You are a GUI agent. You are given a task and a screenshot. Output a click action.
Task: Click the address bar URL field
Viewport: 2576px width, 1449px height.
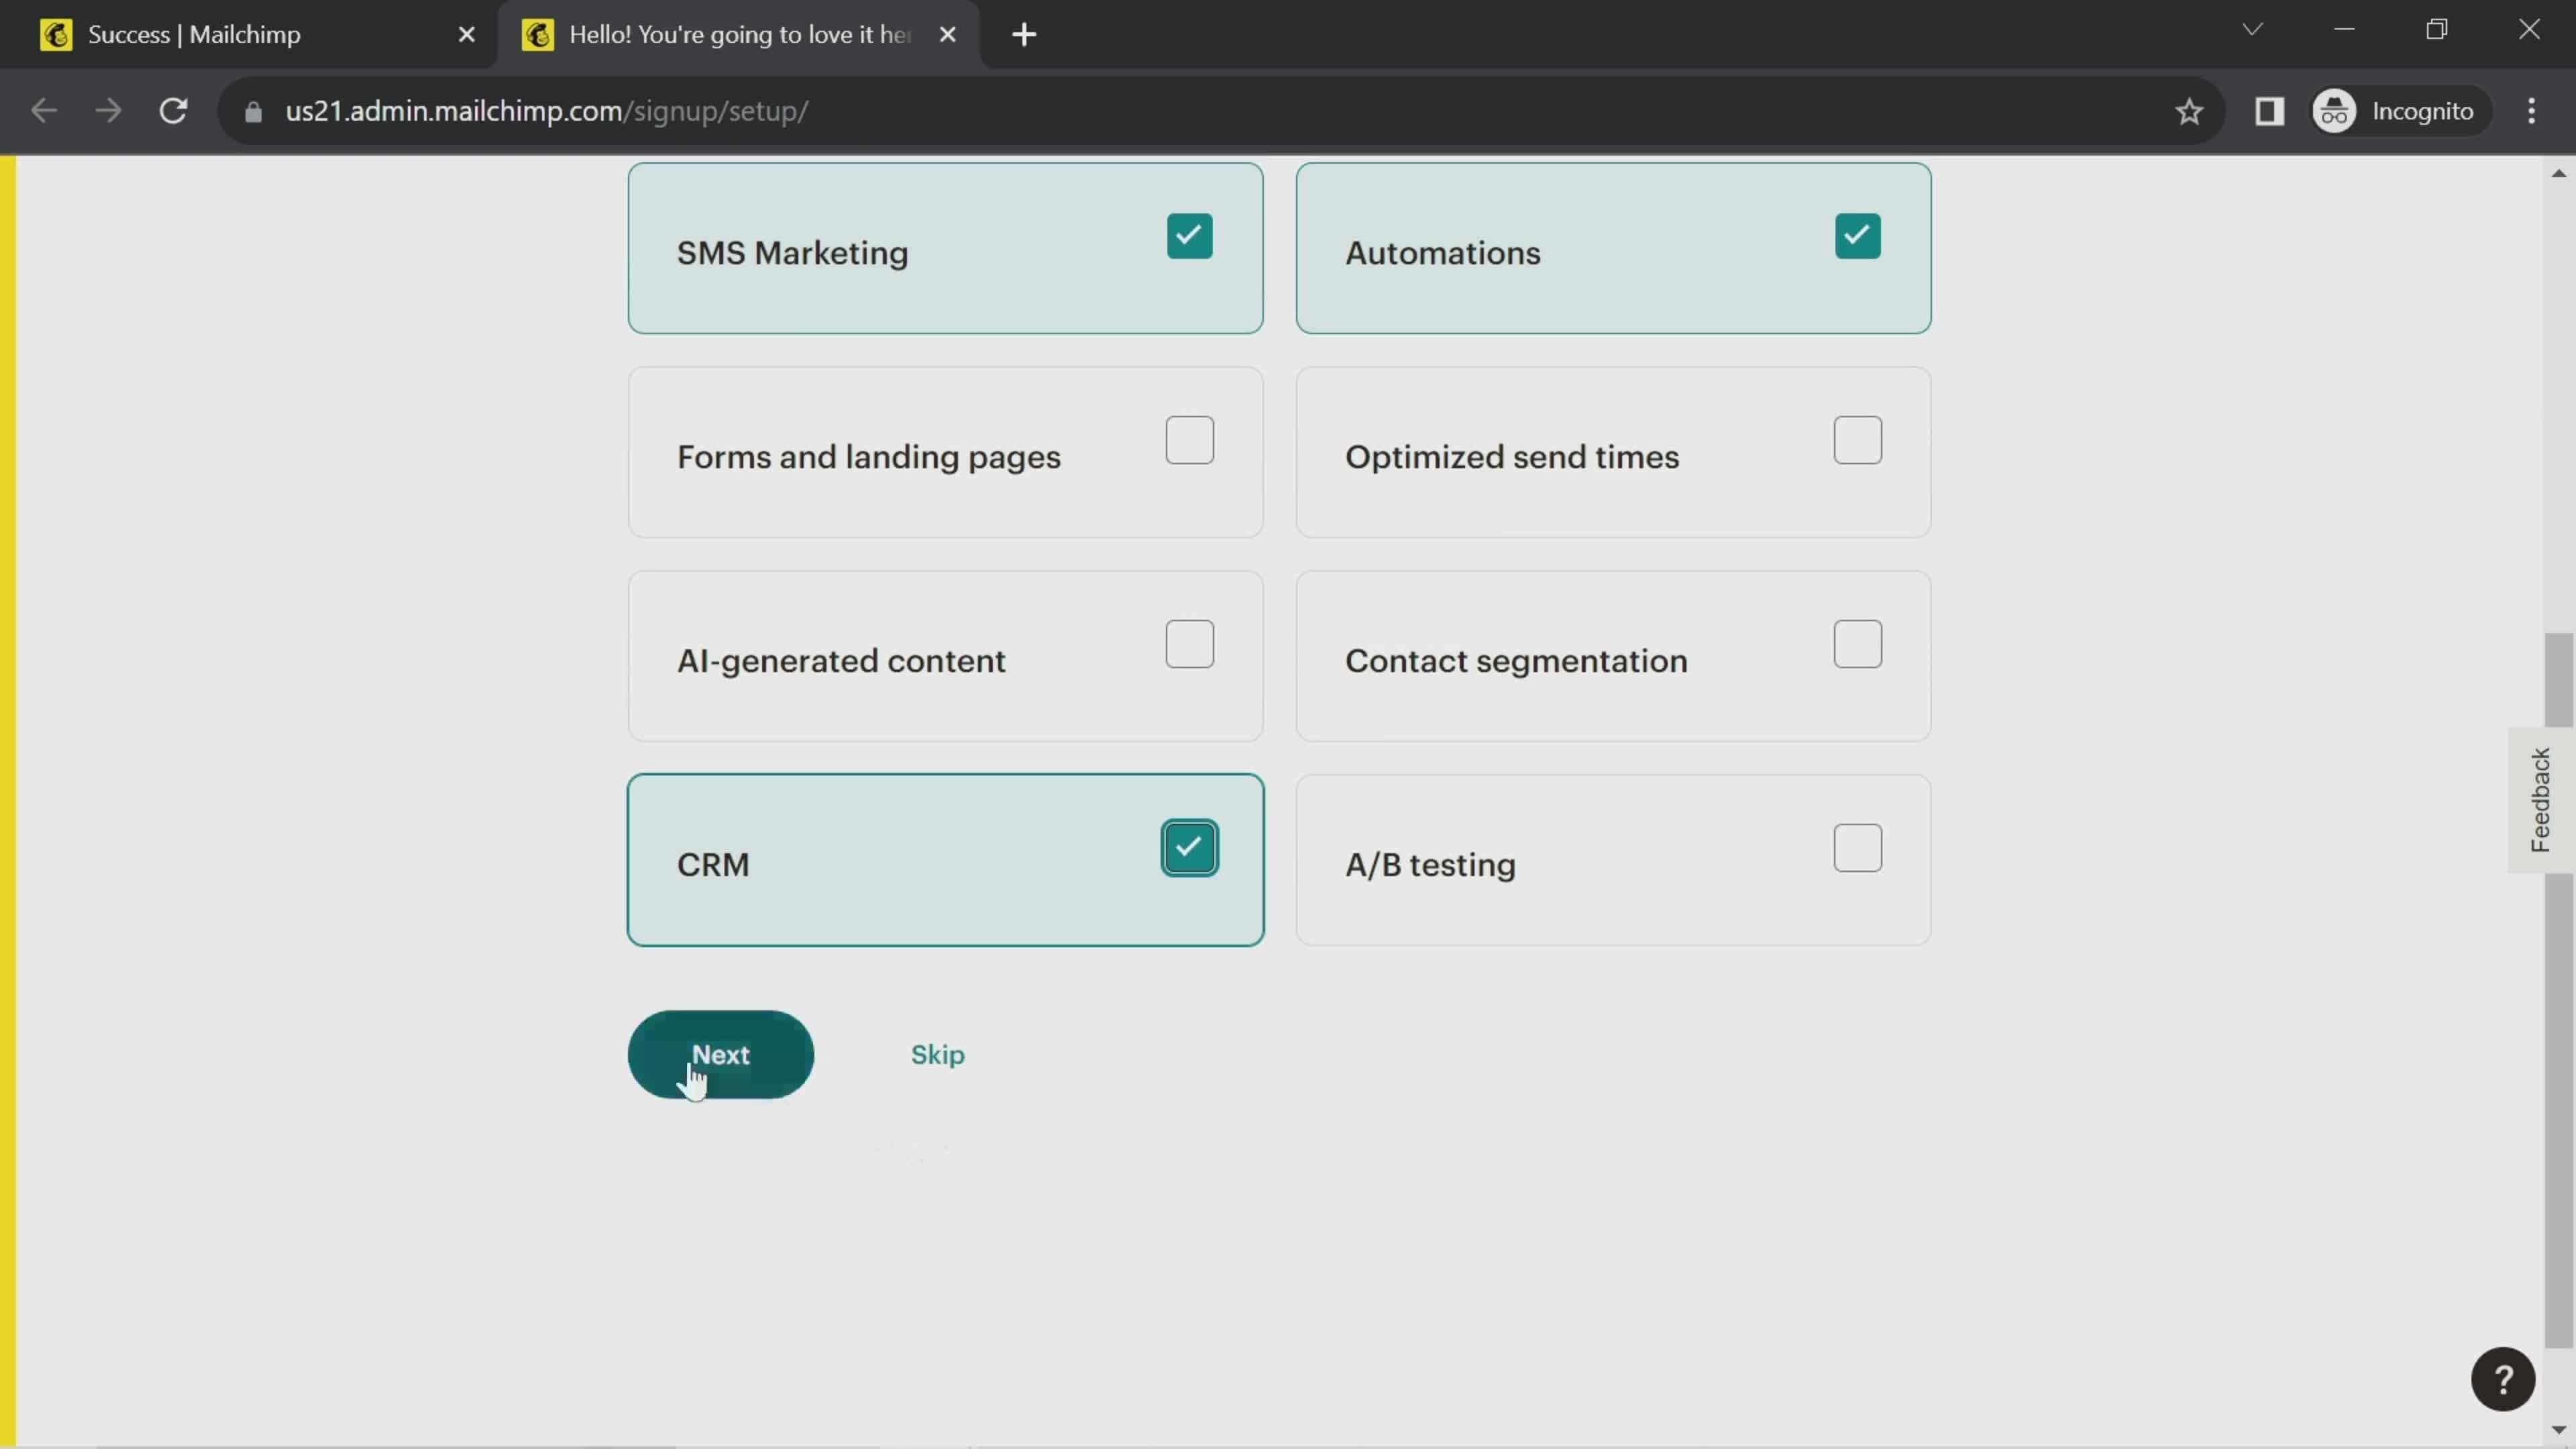coord(545,110)
